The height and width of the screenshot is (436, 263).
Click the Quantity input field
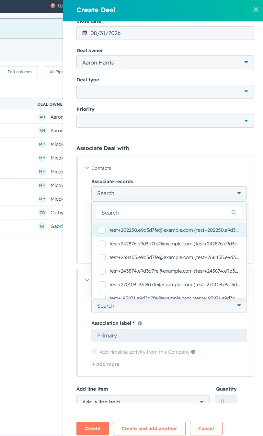click(x=226, y=399)
